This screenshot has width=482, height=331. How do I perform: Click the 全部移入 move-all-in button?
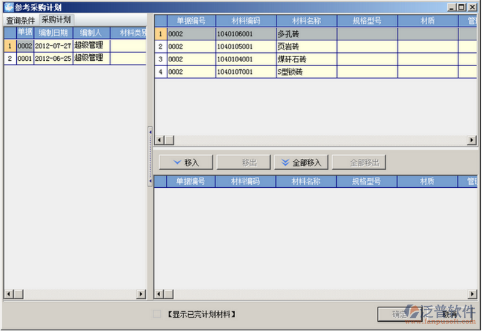coord(301,162)
